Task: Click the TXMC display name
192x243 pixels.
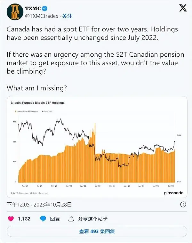Action: [33, 9]
